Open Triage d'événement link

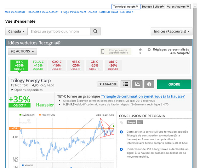pos(73,12)
